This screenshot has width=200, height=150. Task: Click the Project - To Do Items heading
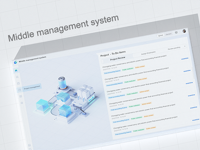click(113, 54)
